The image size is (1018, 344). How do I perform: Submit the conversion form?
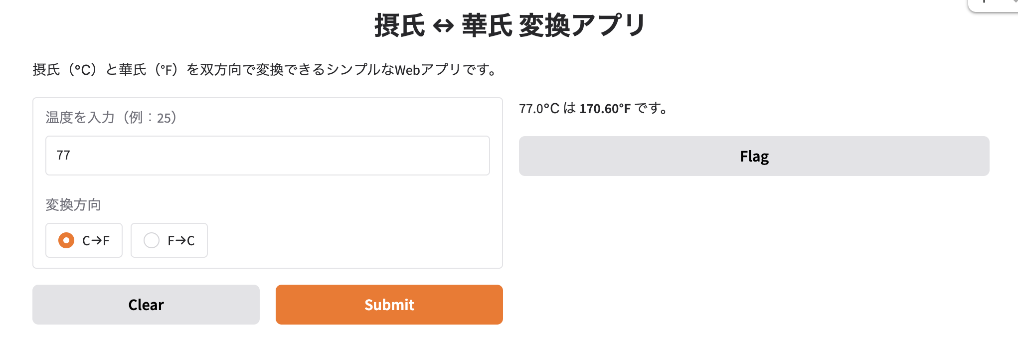[389, 304]
